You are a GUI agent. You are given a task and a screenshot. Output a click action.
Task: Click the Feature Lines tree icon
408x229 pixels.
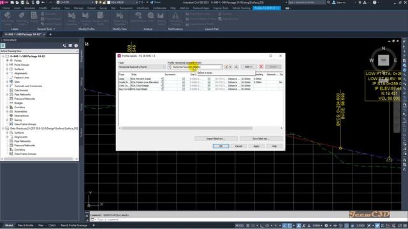click(11, 78)
